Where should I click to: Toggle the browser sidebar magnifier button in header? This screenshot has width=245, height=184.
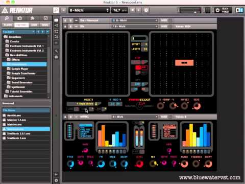[56, 10]
